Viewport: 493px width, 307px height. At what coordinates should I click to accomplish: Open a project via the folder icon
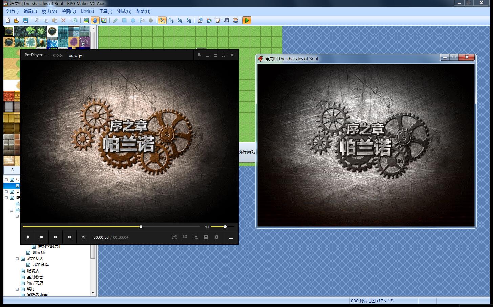pyautogui.click(x=16, y=20)
